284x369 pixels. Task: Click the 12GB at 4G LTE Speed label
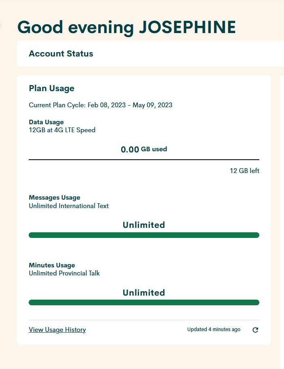click(x=62, y=130)
